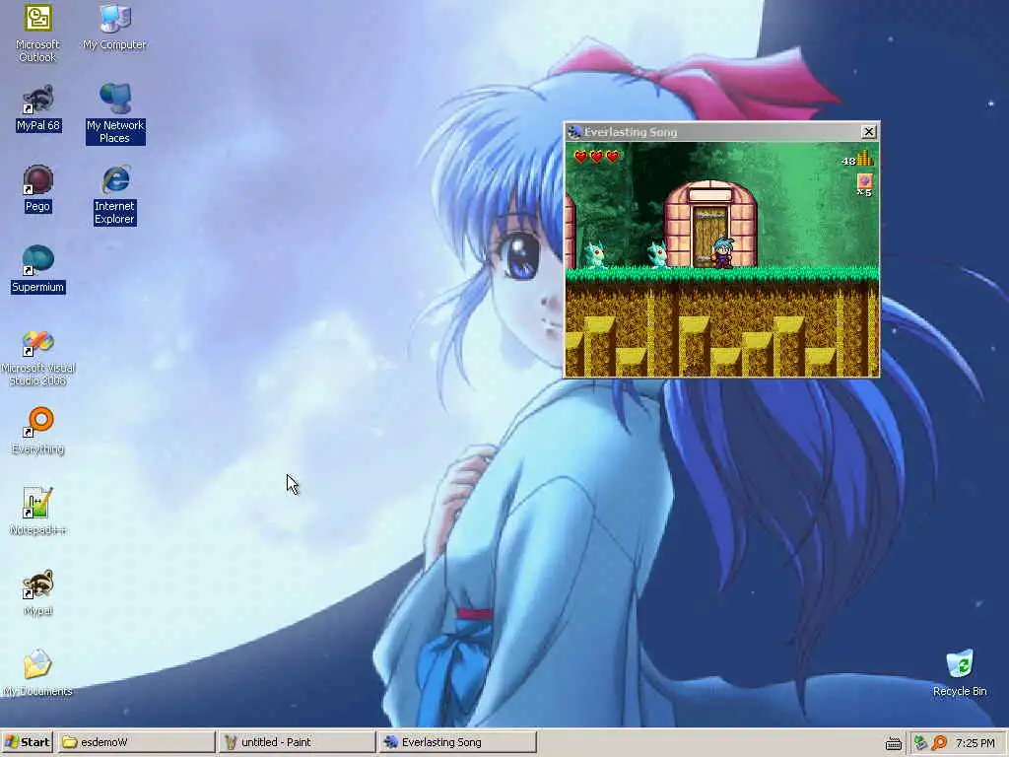Click the pink item icon marked x5

[864, 184]
